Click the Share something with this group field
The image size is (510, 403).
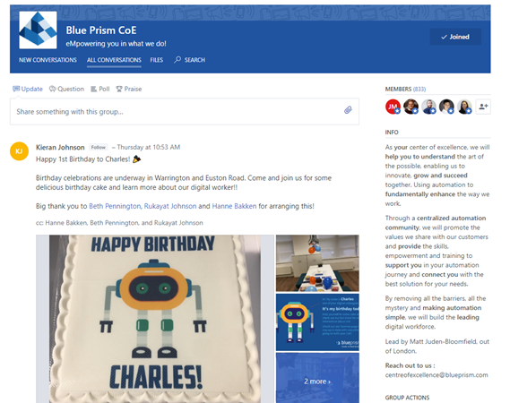coord(185,112)
